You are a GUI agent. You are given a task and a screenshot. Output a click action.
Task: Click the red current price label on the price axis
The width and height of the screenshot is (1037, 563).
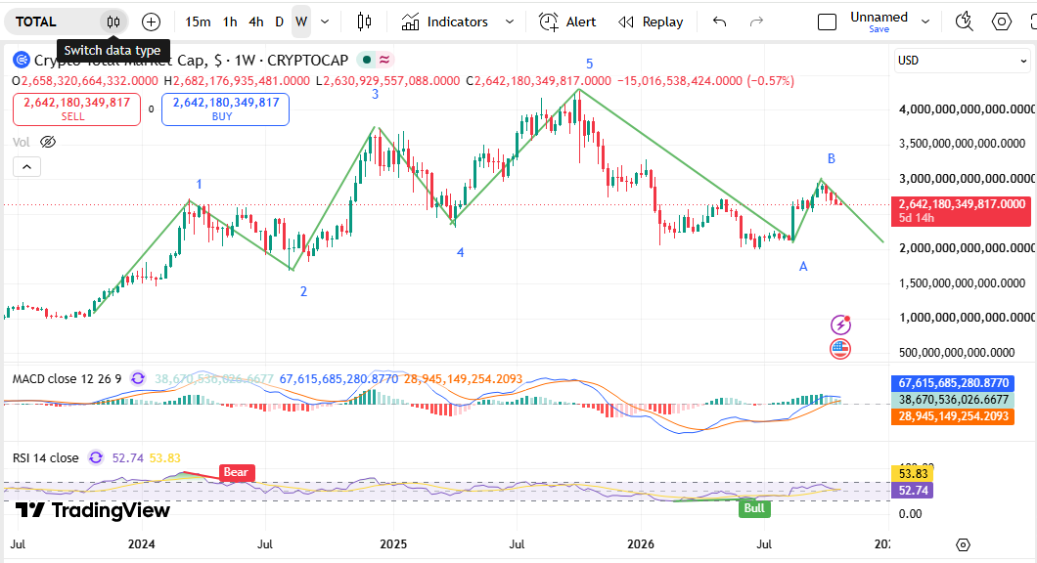tap(961, 211)
